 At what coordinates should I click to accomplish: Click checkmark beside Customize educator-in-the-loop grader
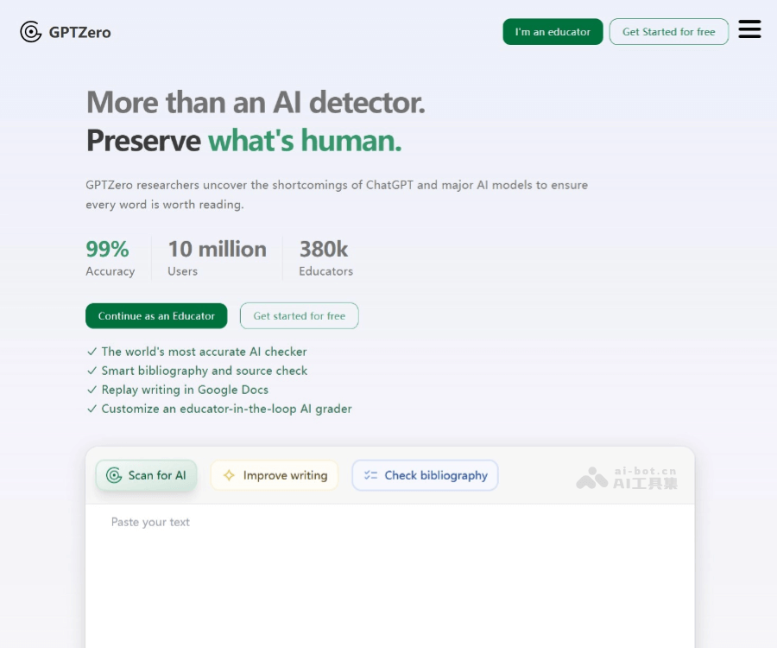pos(92,409)
